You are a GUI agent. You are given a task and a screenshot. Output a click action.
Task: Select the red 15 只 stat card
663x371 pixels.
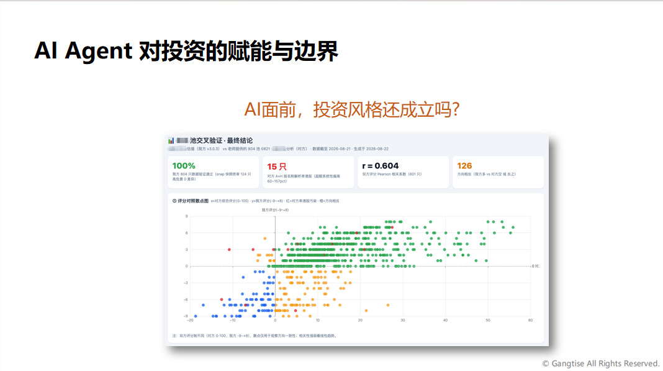[309, 172]
